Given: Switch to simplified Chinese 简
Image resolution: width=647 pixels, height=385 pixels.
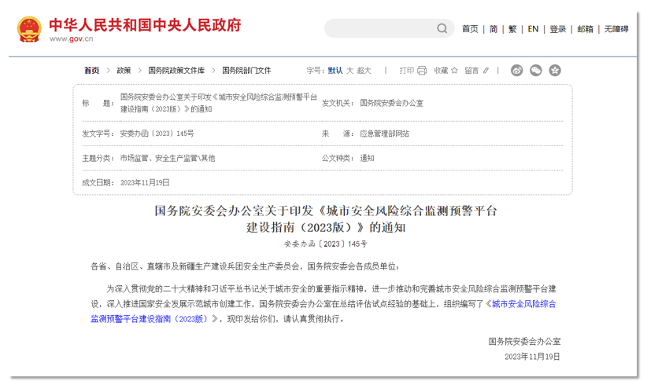Looking at the screenshot, I should point(493,29).
